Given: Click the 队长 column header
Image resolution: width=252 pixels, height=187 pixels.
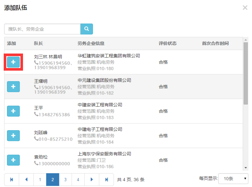Looking at the screenshot, I should click(x=38, y=43).
